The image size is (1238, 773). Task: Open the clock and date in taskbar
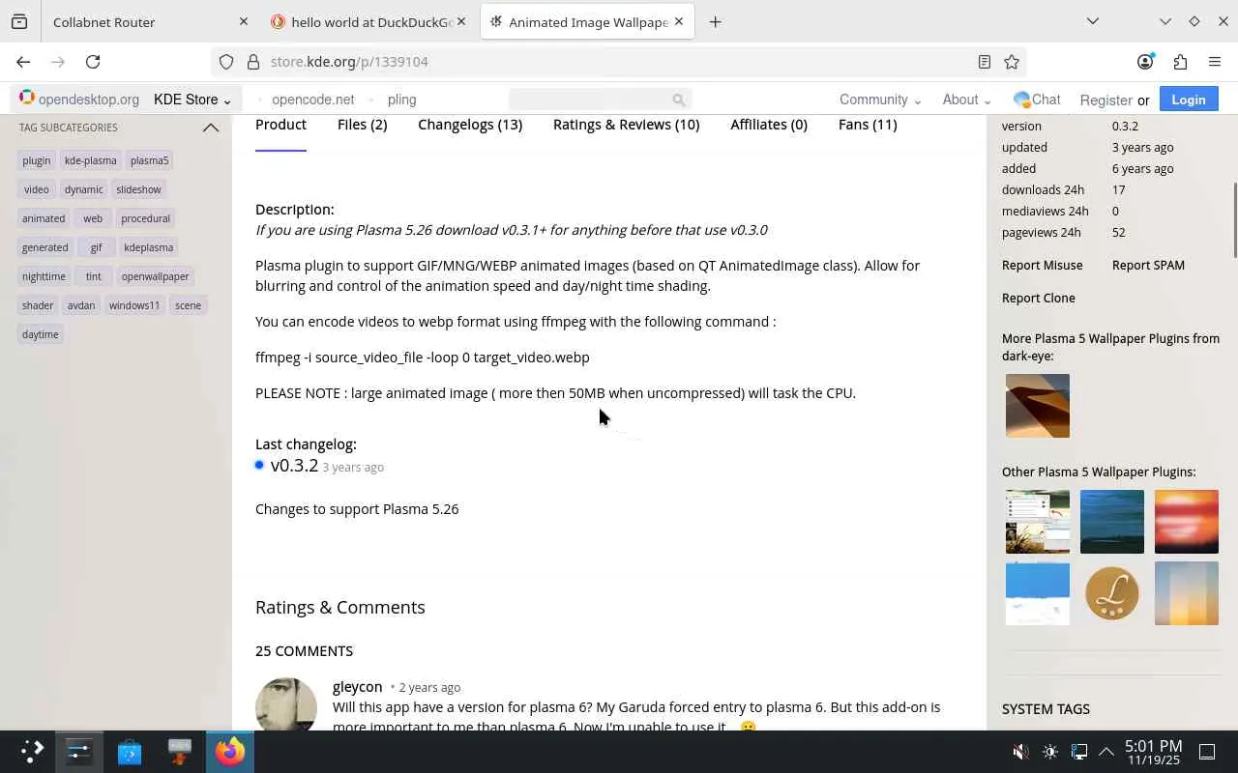[1153, 752]
